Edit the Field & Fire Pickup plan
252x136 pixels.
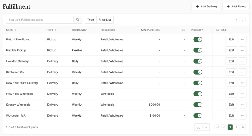[x=231, y=39]
